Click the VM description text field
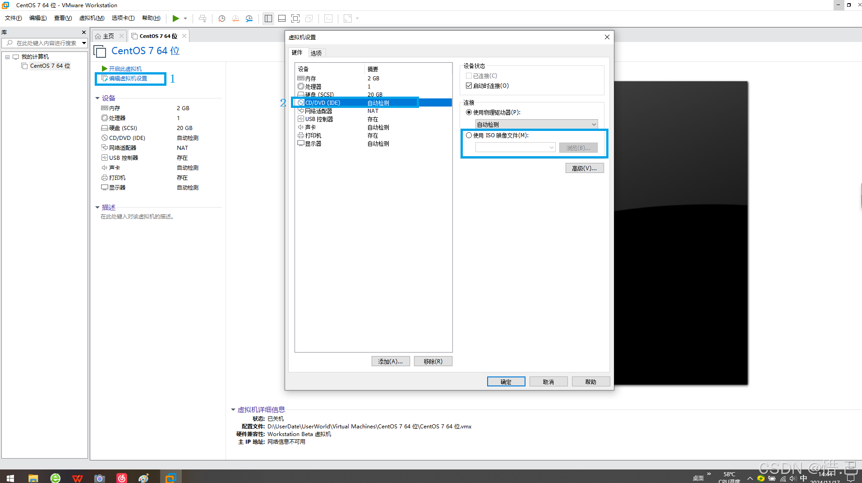862x483 pixels. click(x=137, y=217)
